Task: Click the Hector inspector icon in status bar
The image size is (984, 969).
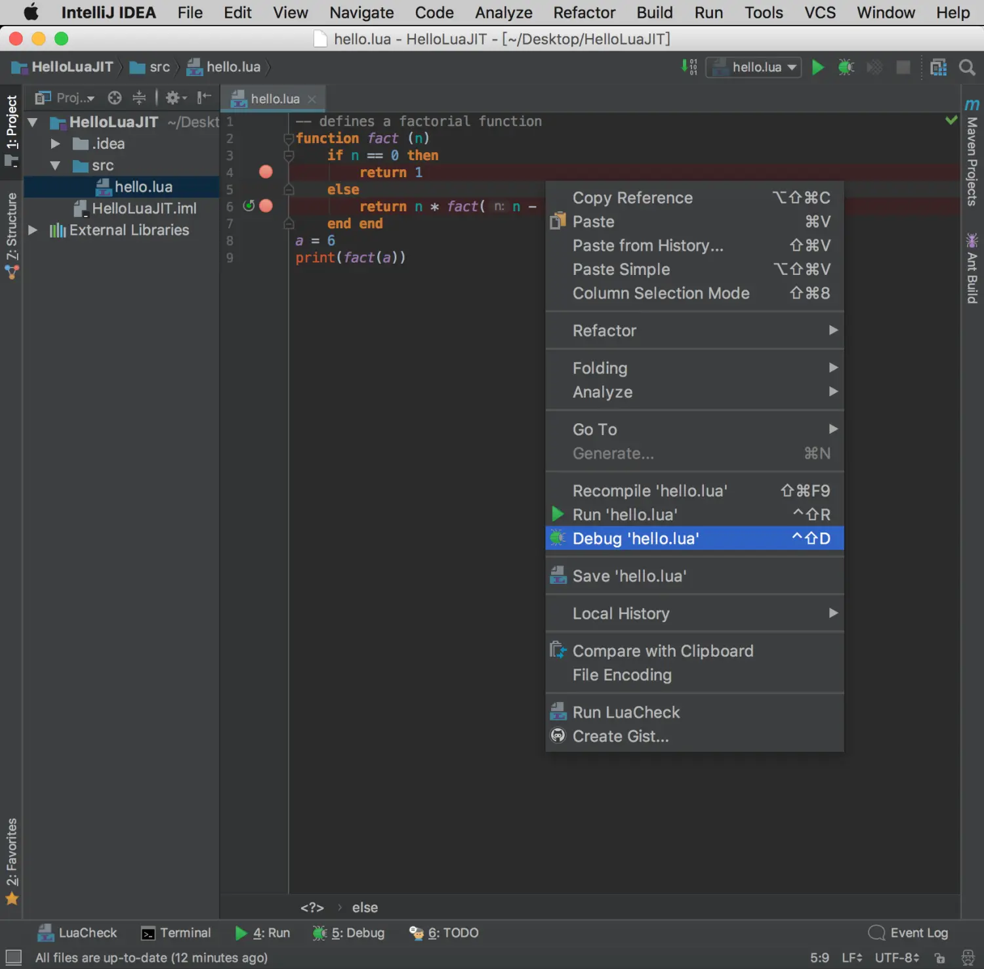Action: coord(968,958)
